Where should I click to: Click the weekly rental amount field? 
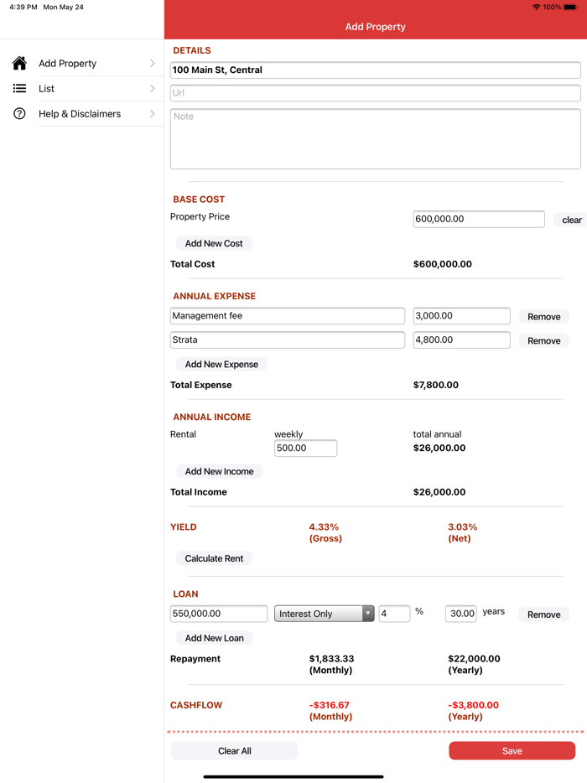[305, 448]
